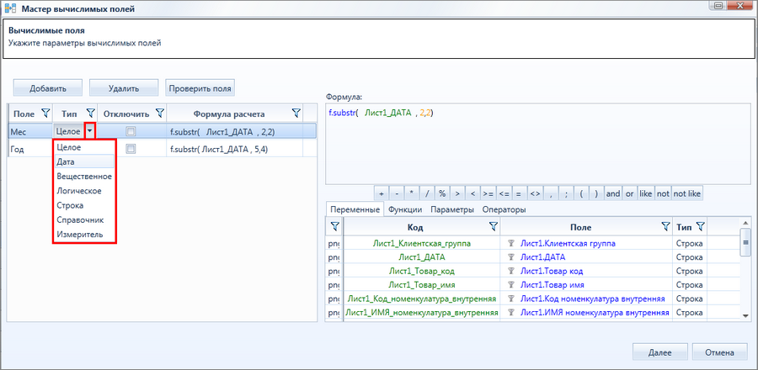Click the funnel icon beside Лист1.Клиентская группа

pos(511,244)
